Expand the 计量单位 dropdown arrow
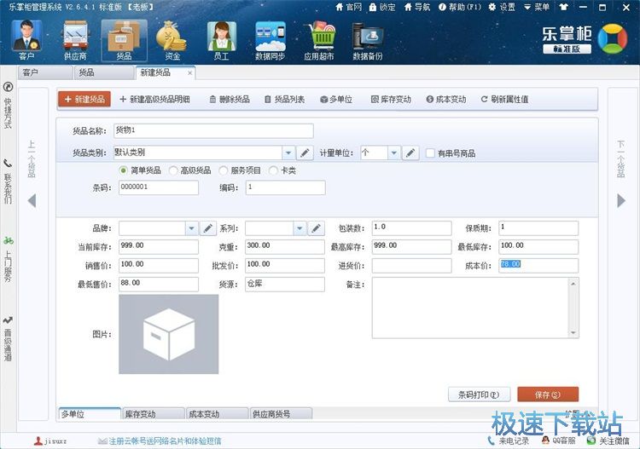Viewport: 640px width, 449px height. (394, 153)
